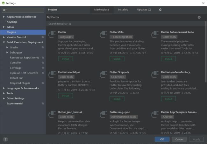Close the Settings dialog window
This screenshot has height=144, width=207.
click(203, 3)
